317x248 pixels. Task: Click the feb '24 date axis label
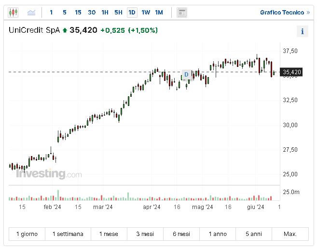pos(52,207)
